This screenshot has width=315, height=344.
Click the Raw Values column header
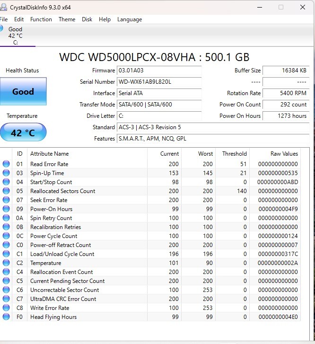click(275, 154)
